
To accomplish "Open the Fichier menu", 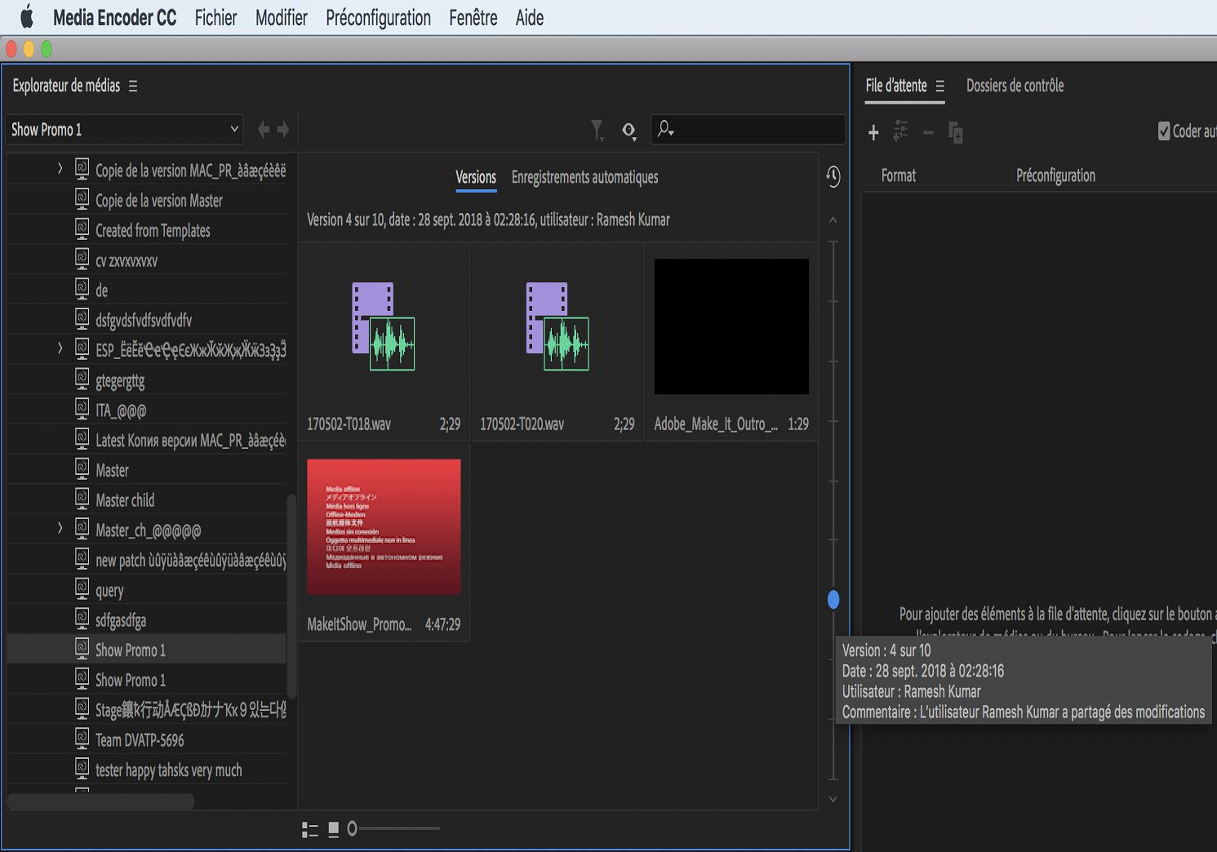I will pyautogui.click(x=215, y=18).
